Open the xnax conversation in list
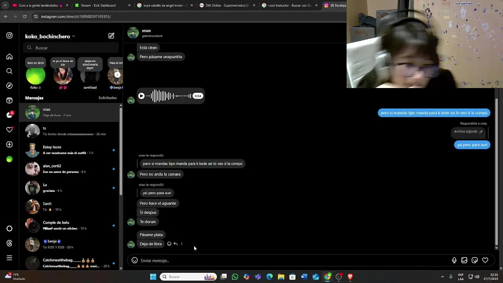Image resolution: width=503 pixels, height=283 pixels. click(69, 112)
